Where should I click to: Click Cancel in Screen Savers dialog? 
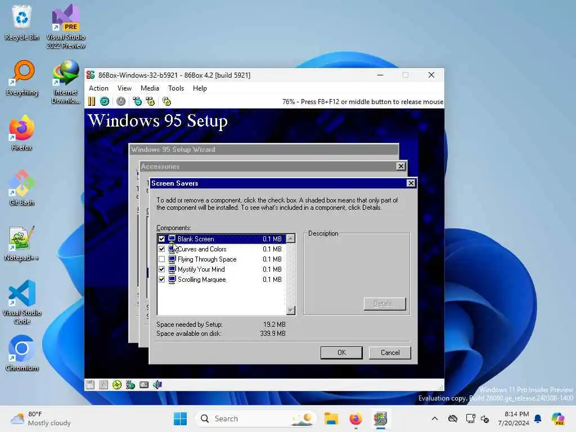click(390, 353)
